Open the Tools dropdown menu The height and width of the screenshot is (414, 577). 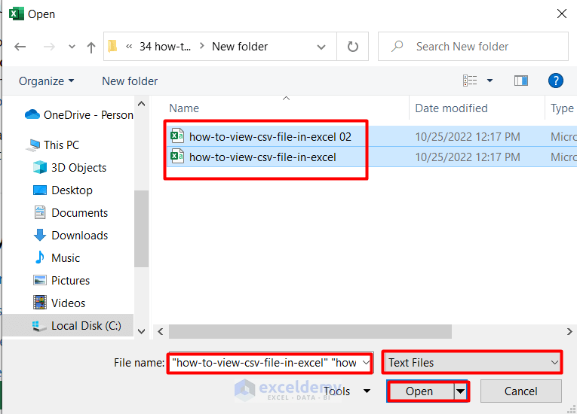(347, 391)
